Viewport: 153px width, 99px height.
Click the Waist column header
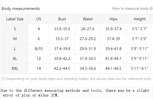click(x=88, y=19)
